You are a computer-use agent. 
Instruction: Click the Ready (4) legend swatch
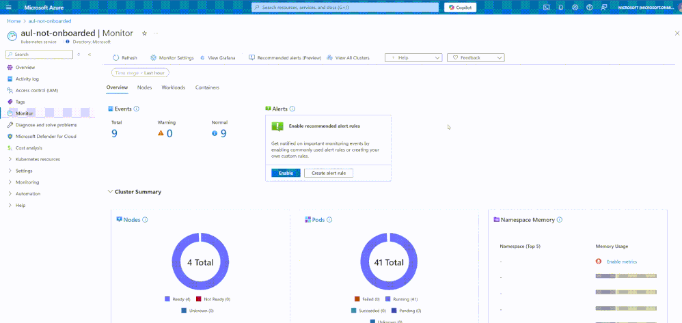tap(167, 299)
